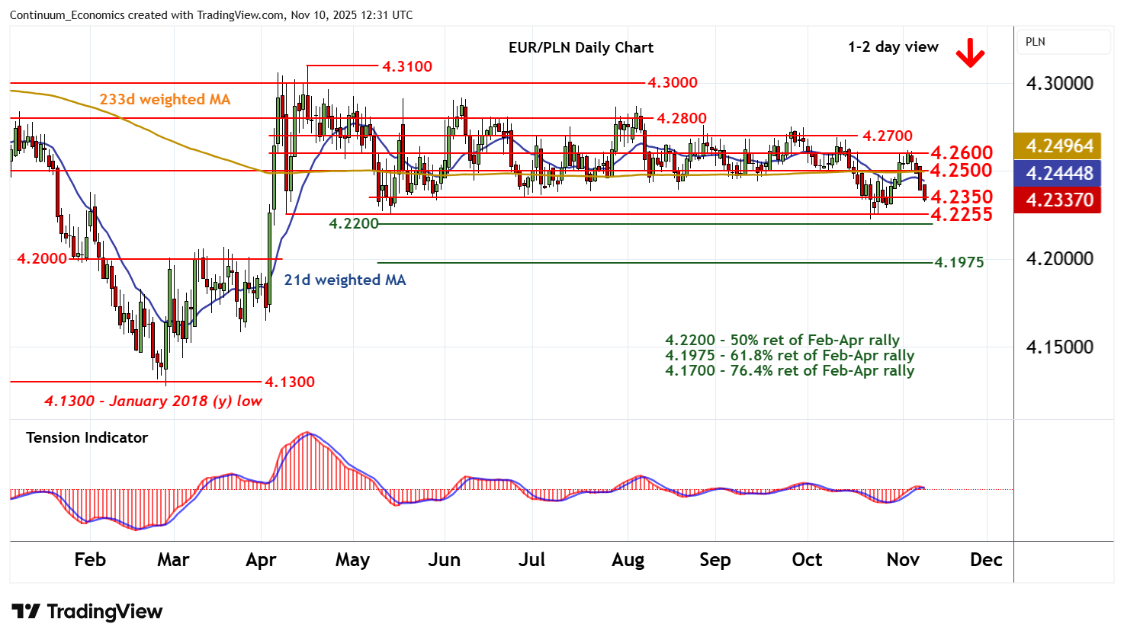Viewport: 1124px width, 640px height.
Task: Click the 4.1975 green retracement label
Action: pyautogui.click(x=959, y=263)
